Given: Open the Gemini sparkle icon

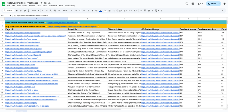Looking at the screenshot, I should [225, 4].
